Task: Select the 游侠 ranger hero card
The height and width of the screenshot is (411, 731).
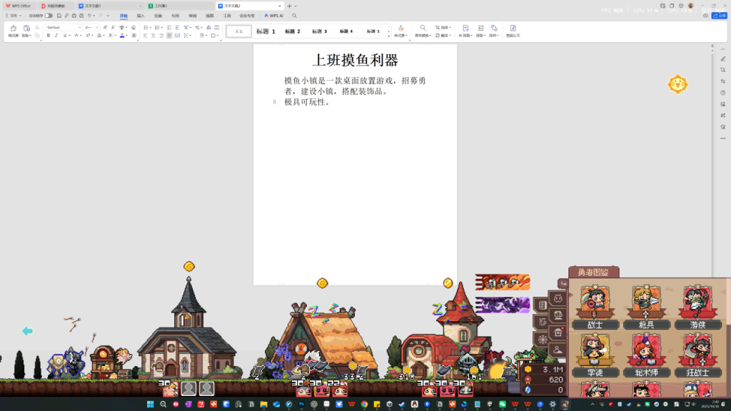Action: [x=697, y=307]
